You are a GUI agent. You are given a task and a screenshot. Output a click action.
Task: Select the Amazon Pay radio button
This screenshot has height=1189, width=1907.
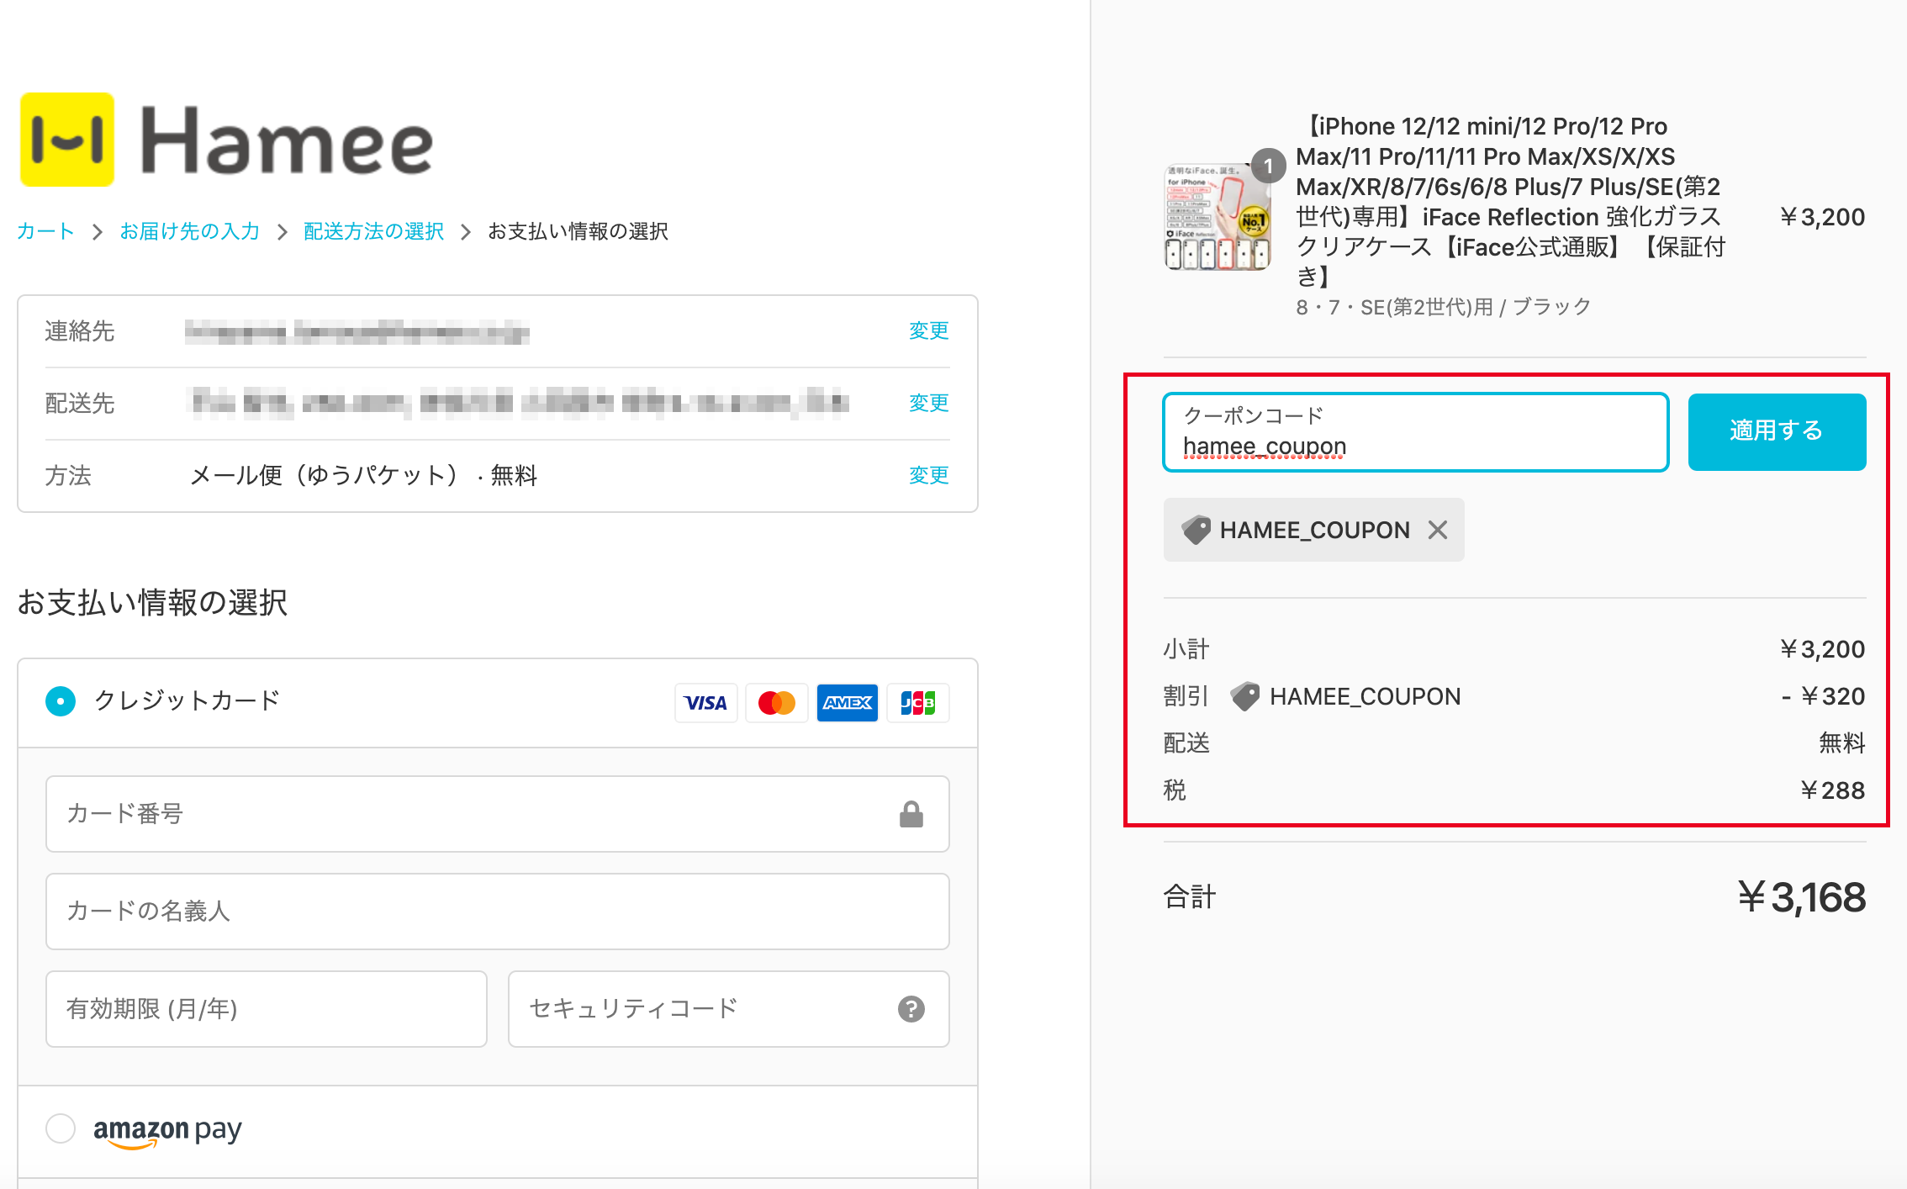click(61, 1128)
